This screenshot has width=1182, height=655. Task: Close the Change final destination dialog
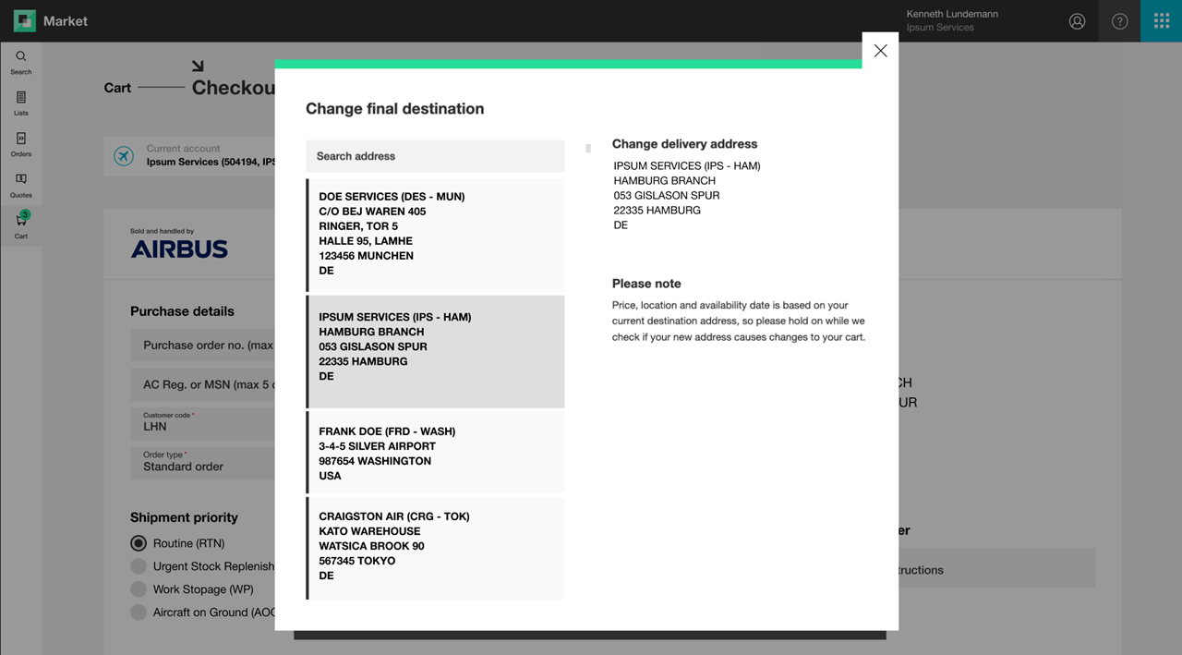pos(880,51)
